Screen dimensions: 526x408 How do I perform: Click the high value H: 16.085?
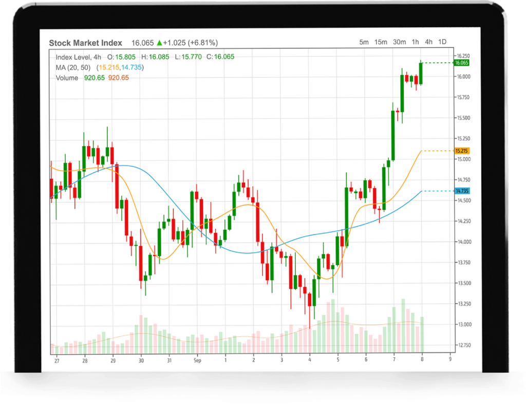click(x=155, y=57)
